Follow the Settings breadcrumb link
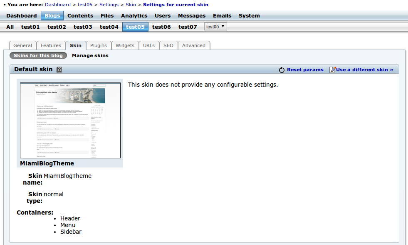408x245 pixels. coord(109,5)
